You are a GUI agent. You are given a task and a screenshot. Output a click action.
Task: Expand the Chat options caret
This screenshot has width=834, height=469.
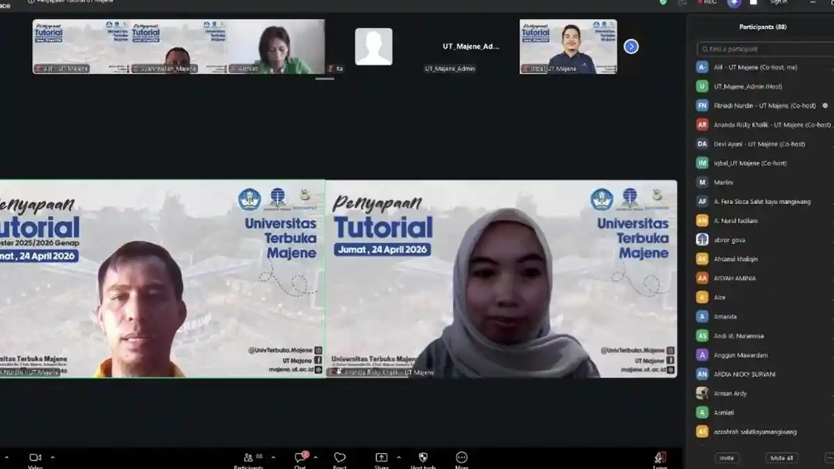[316, 457]
